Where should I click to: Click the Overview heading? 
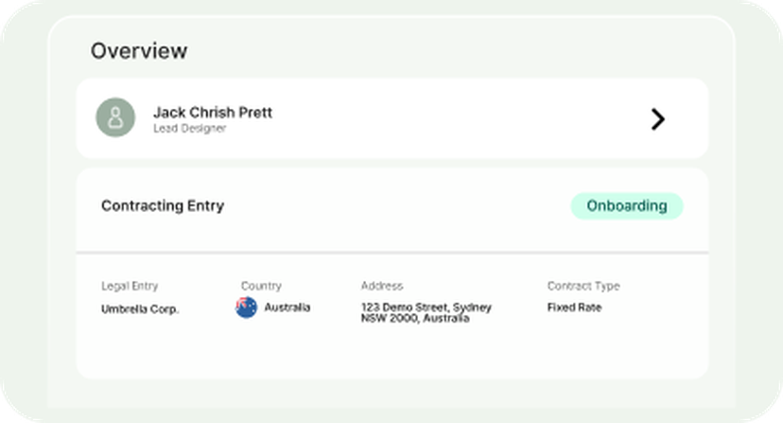(139, 51)
